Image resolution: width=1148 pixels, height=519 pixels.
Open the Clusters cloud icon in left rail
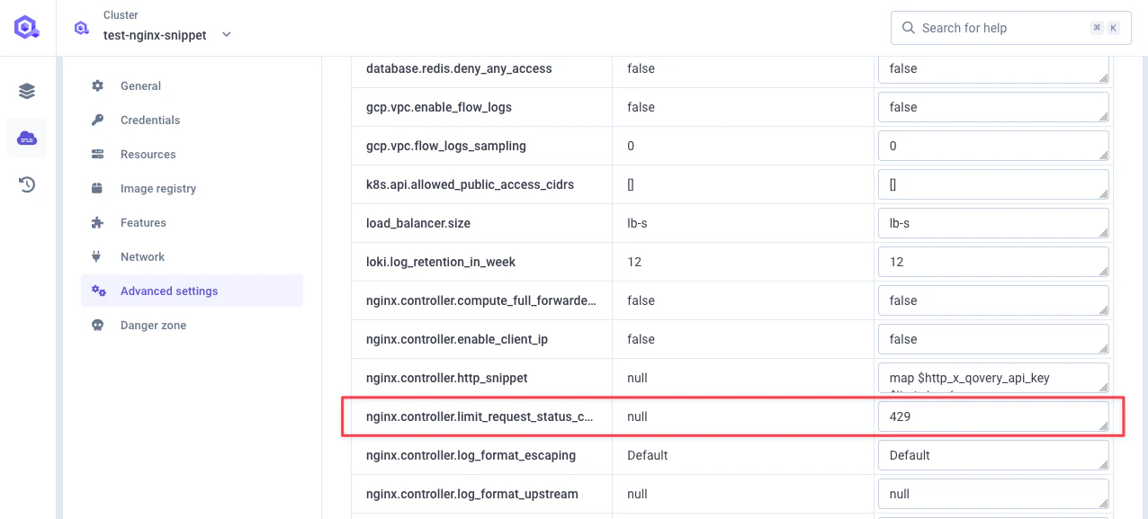(26, 137)
